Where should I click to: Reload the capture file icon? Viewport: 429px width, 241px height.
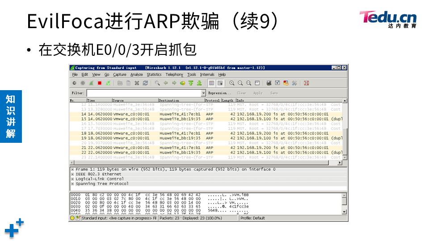click(x=145, y=83)
